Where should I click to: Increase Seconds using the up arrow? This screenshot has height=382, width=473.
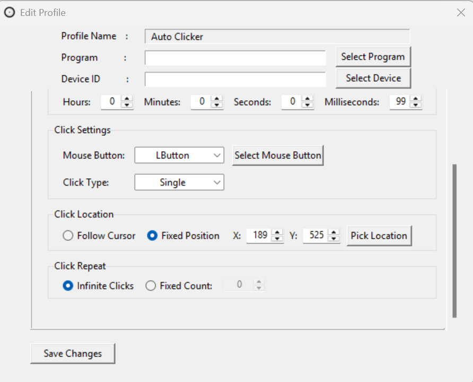(308, 99)
